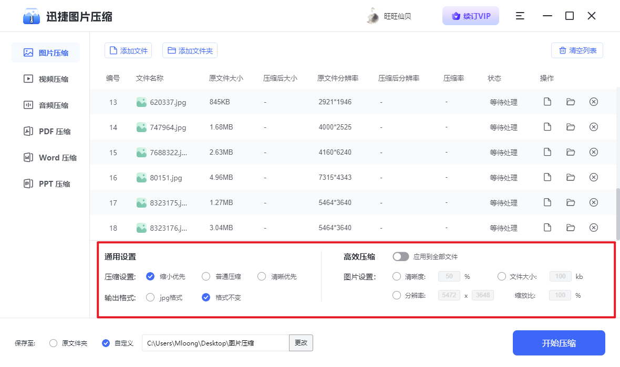Open the hamburger menu near the top right

[x=520, y=16]
